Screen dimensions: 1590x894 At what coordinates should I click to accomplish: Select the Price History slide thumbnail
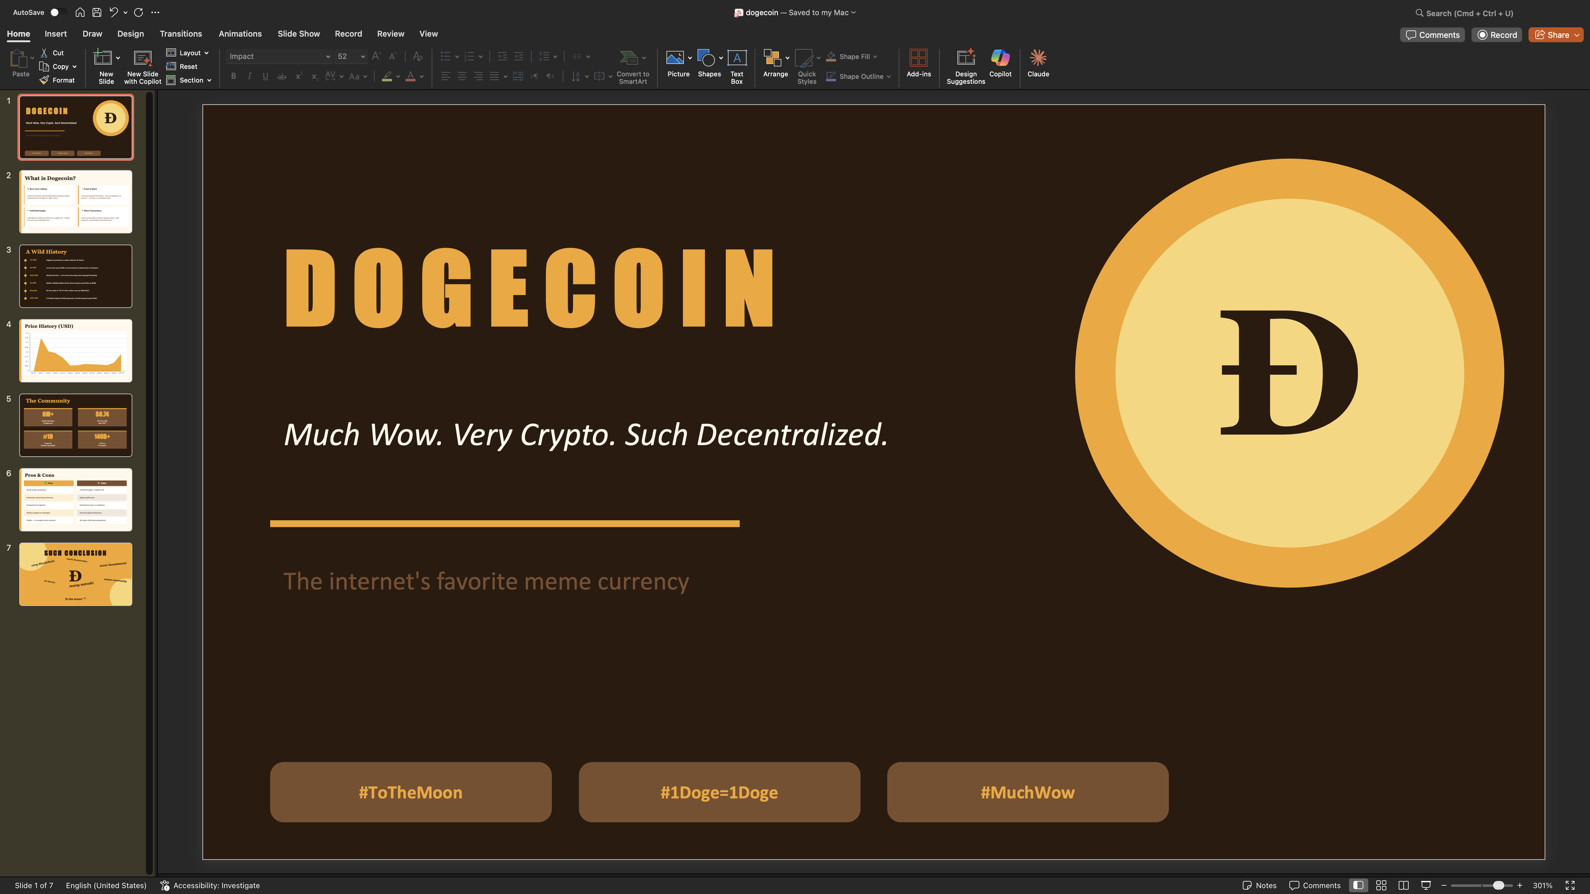75,350
